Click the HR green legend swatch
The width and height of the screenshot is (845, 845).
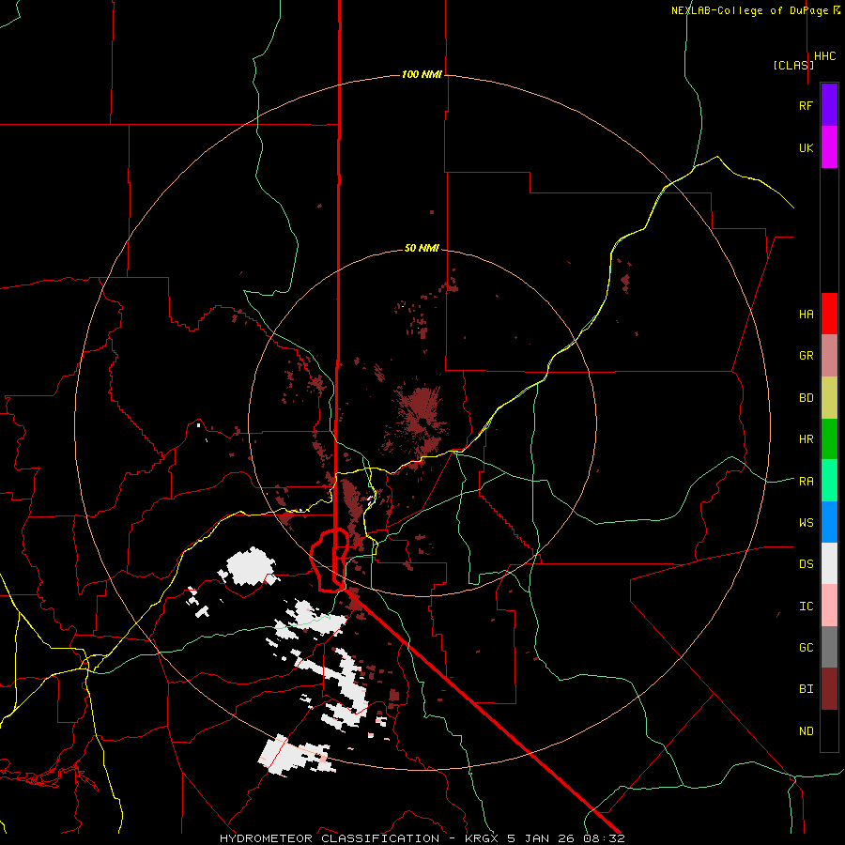click(829, 439)
